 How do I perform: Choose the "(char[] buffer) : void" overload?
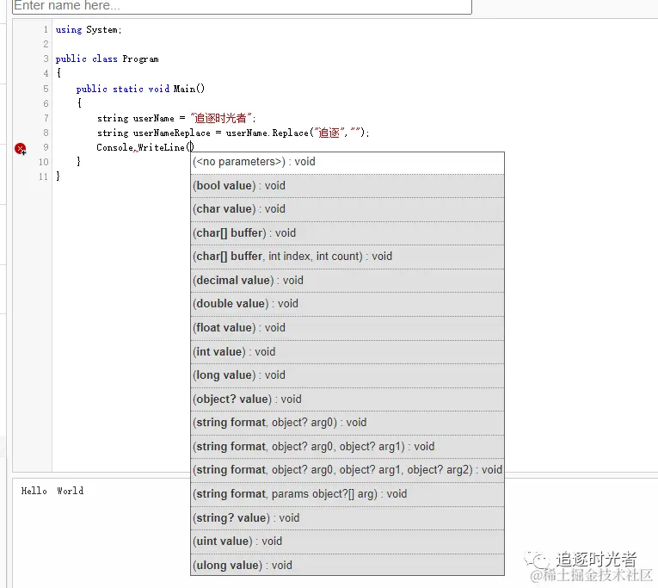pyautogui.click(x=347, y=233)
